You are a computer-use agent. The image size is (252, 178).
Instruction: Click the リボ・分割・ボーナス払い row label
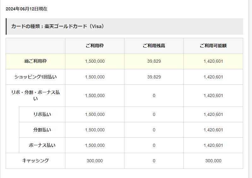tap(35, 95)
